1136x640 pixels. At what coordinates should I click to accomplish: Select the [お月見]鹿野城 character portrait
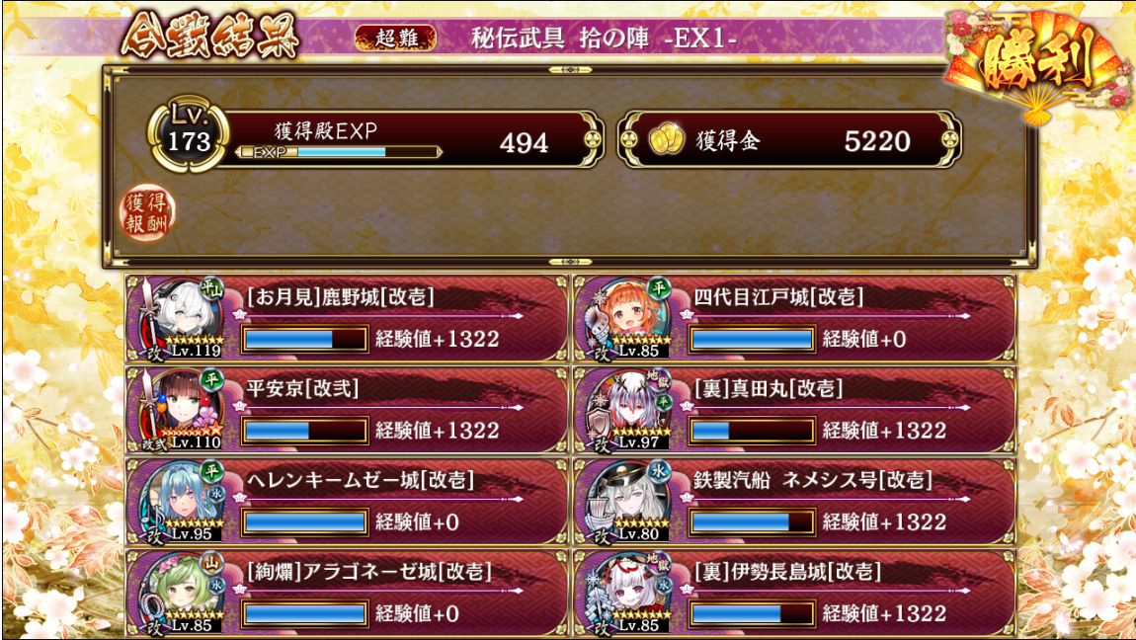click(x=181, y=319)
